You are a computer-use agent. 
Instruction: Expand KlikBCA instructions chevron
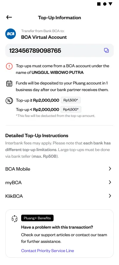coord(110,196)
